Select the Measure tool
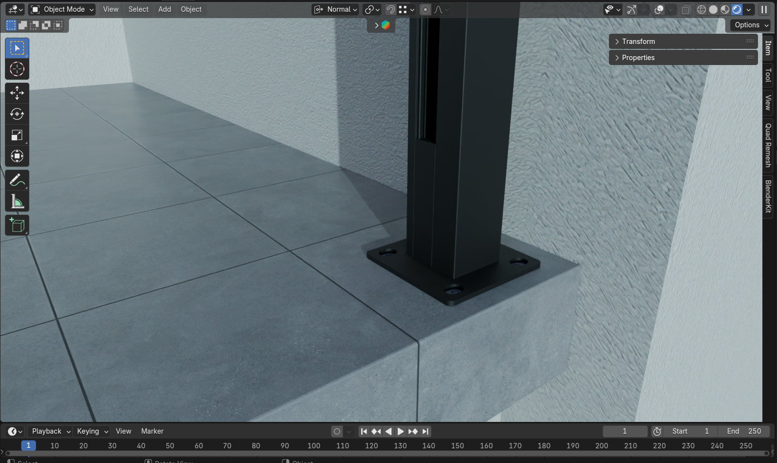The height and width of the screenshot is (463, 777). [17, 201]
